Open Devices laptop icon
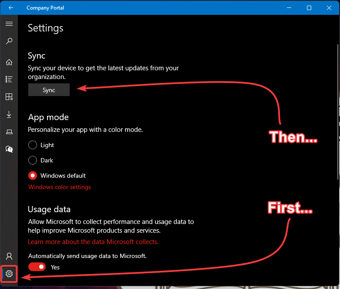The height and width of the screenshot is (289, 340). (x=9, y=132)
